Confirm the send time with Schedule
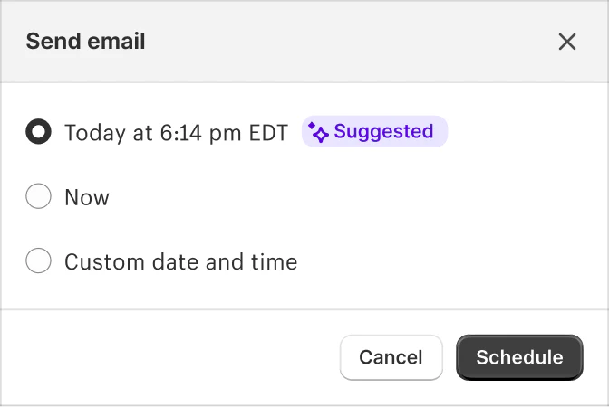 click(519, 357)
